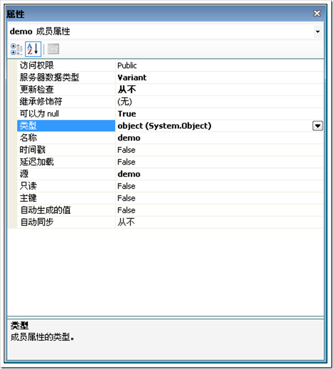This screenshot has height=369, width=333.
Task: Click the 成员属性的类型 description text
Action: tap(42, 338)
